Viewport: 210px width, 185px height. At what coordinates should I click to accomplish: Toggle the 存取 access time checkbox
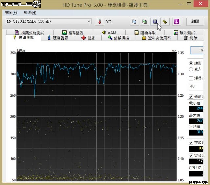[x=191, y=143]
